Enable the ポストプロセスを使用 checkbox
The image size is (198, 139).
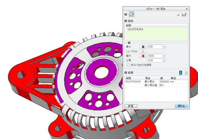[128, 65]
